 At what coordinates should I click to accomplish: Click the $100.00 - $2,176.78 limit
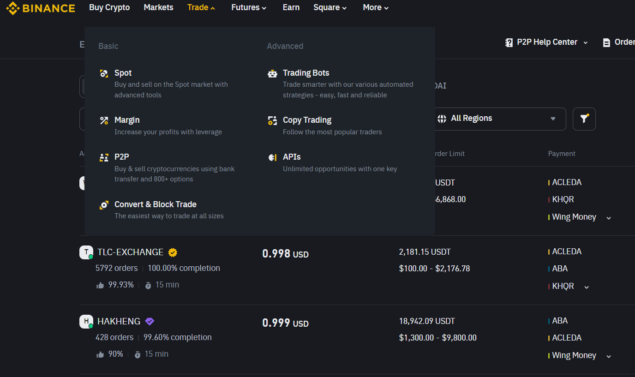(434, 269)
